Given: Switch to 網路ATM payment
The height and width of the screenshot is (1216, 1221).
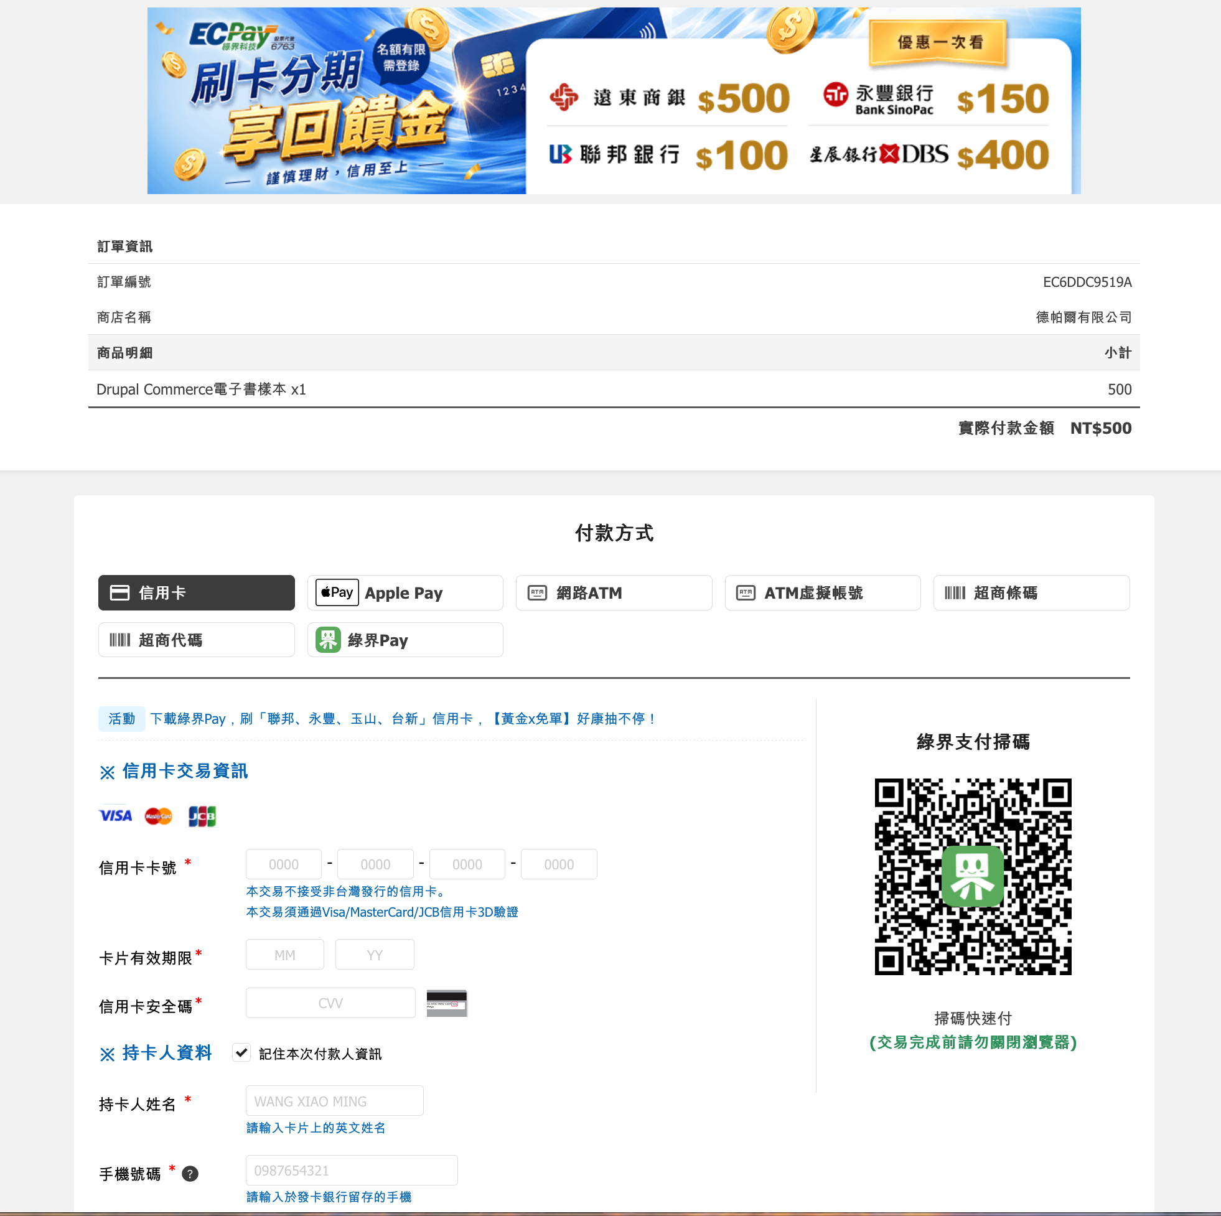Looking at the screenshot, I should 614,592.
